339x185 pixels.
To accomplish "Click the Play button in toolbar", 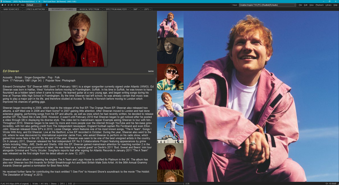I will point(5,5).
